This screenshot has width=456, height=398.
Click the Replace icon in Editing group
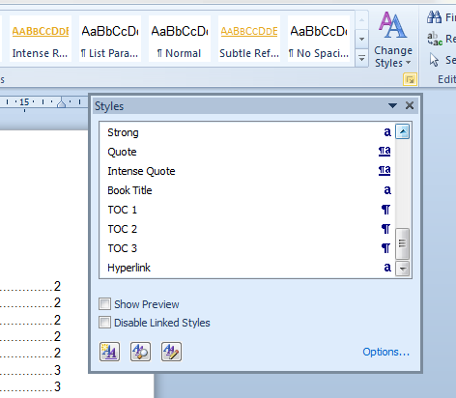[434, 39]
